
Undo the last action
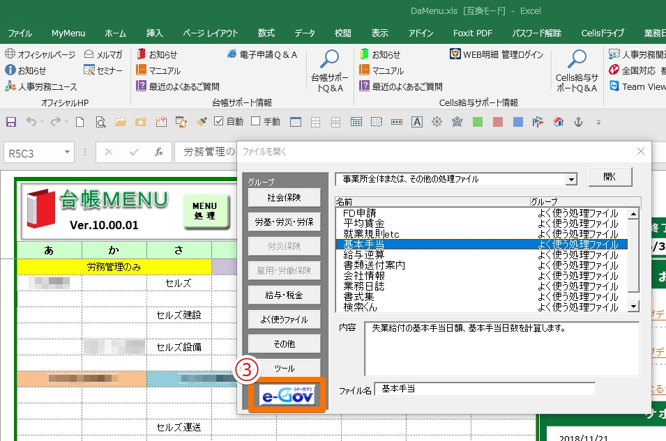click(31, 122)
